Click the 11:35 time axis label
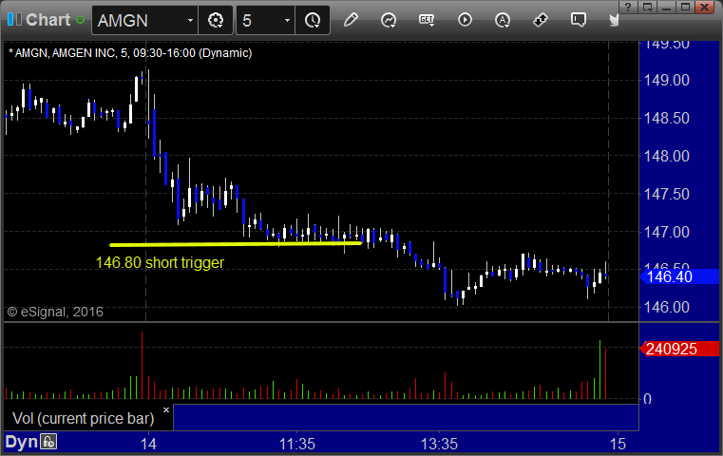Screen dimensions: 723x456 click(297, 444)
